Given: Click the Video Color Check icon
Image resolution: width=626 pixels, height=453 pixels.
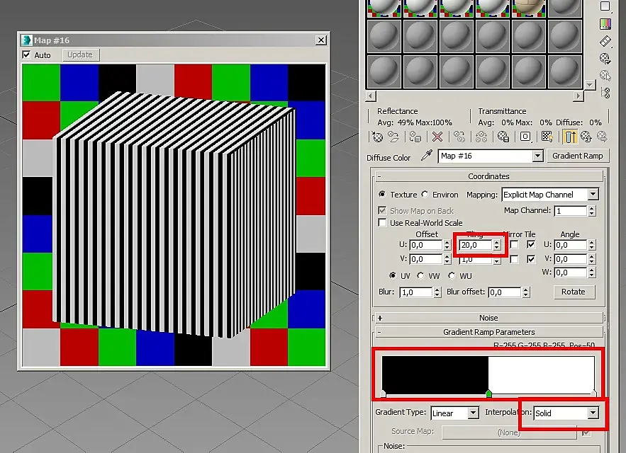Looking at the screenshot, I should (605, 24).
